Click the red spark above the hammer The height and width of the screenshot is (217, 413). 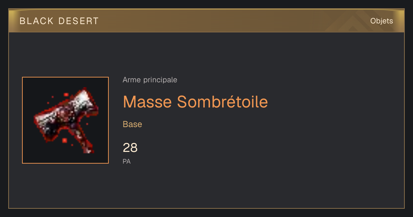point(65,94)
